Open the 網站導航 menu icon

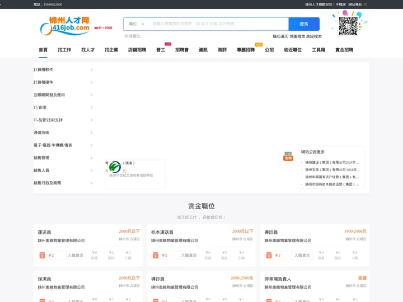[x=365, y=4]
